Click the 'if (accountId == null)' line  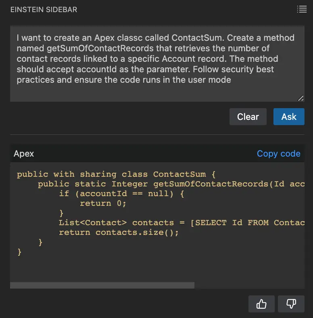[121, 194]
